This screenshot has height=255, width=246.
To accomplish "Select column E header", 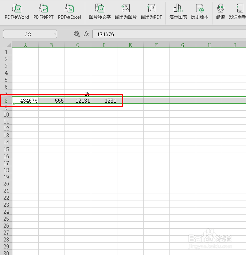I will [130, 45].
